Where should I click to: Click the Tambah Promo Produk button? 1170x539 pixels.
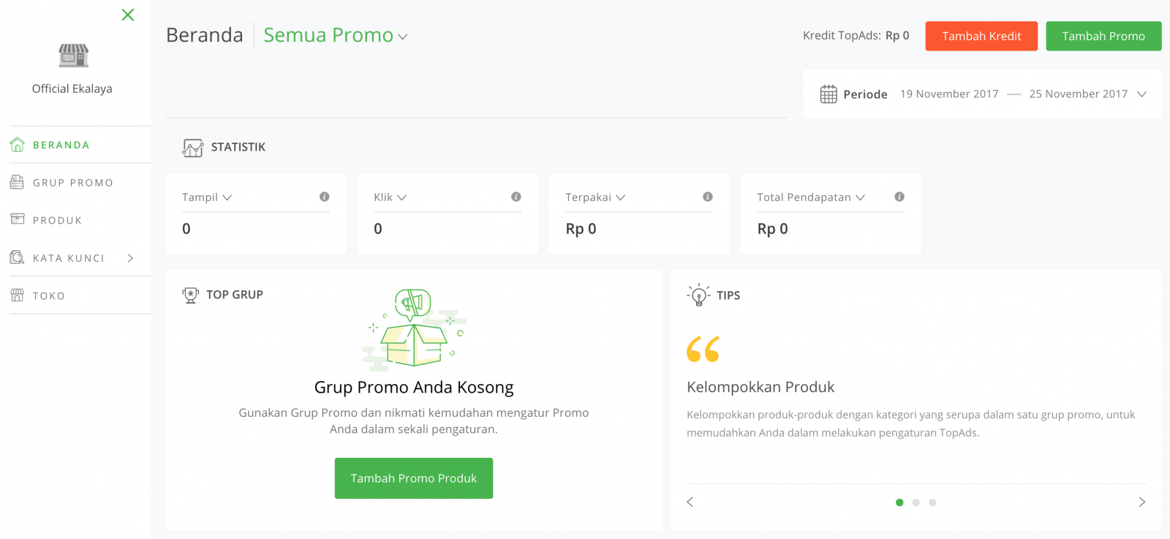(414, 478)
